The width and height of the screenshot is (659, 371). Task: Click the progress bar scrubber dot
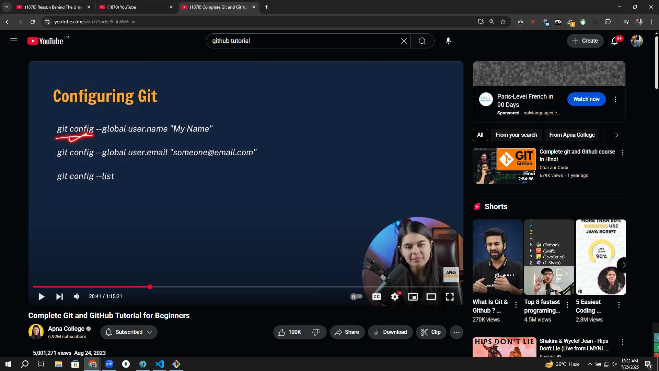(150, 287)
